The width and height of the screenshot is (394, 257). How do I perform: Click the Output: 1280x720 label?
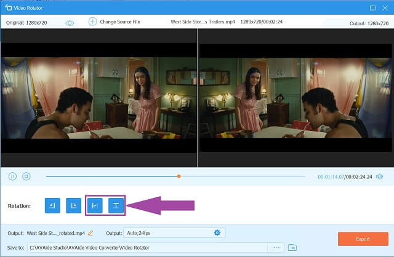(369, 23)
